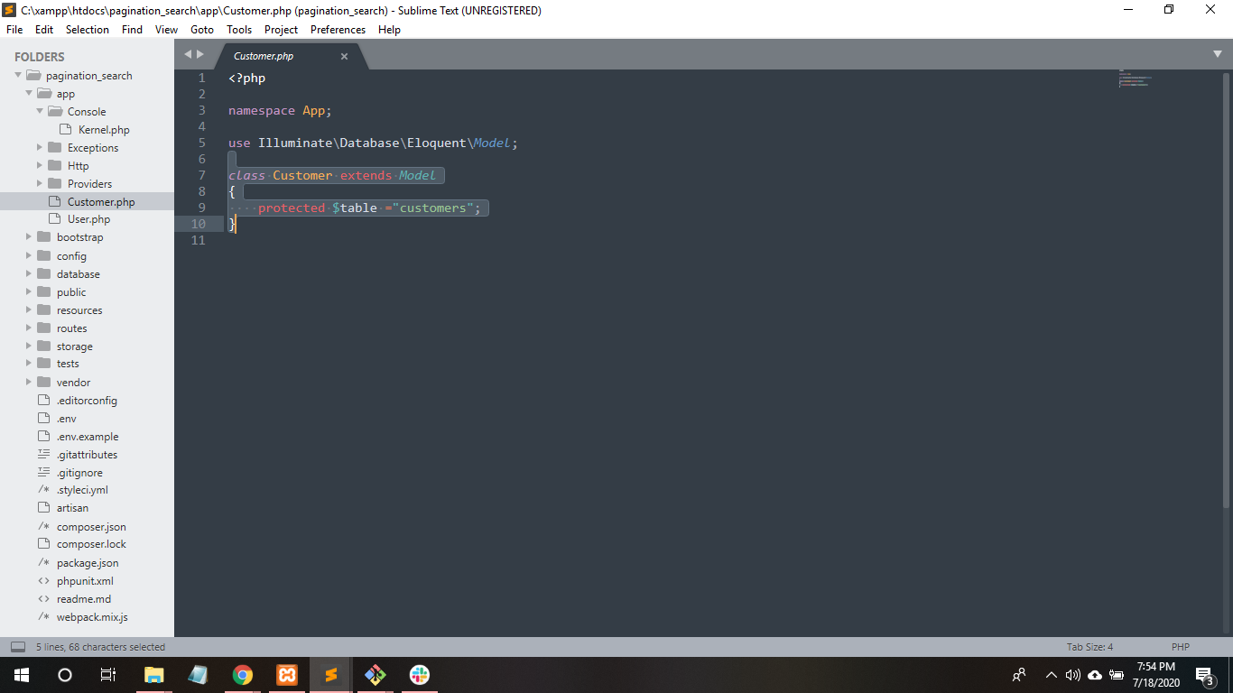Open Slack from the taskbar

pyautogui.click(x=420, y=675)
